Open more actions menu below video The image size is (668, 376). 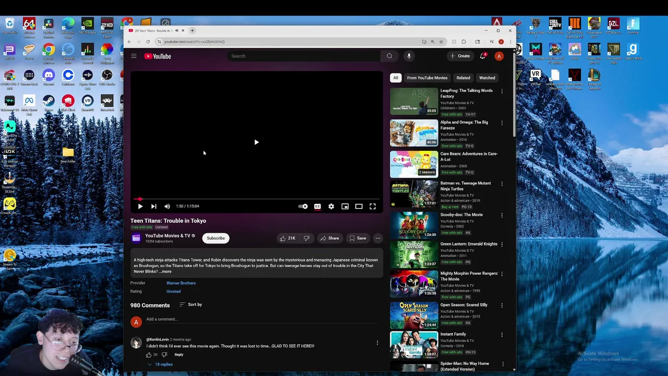point(378,238)
